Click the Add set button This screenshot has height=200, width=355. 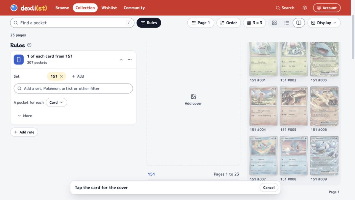(78, 76)
